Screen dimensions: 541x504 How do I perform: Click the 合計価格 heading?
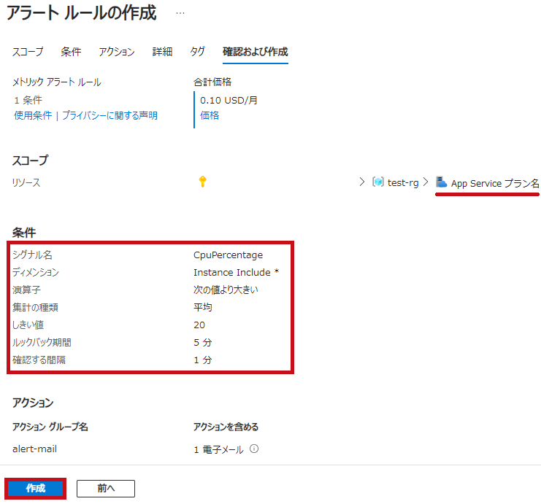click(x=212, y=82)
